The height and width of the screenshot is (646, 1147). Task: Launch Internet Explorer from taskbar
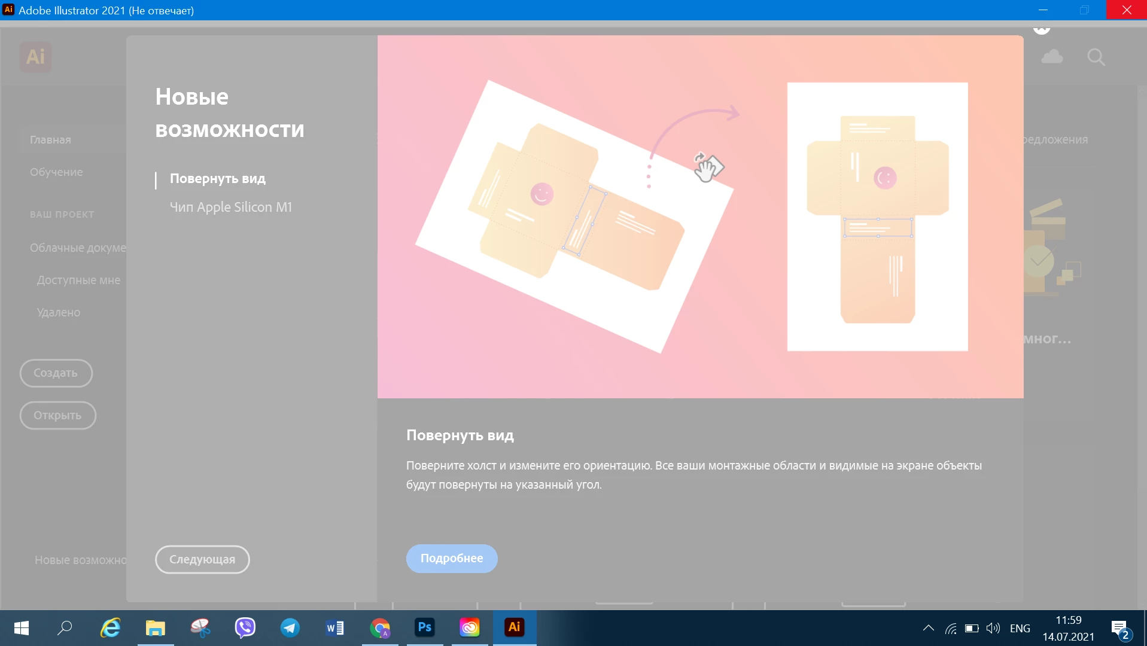click(x=110, y=628)
